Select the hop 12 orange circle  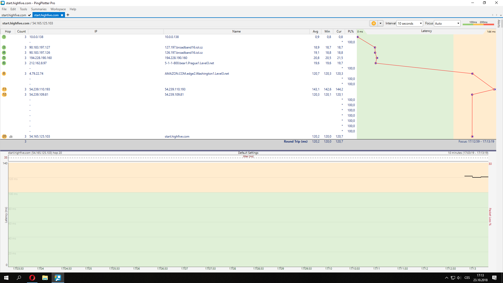click(x=4, y=95)
